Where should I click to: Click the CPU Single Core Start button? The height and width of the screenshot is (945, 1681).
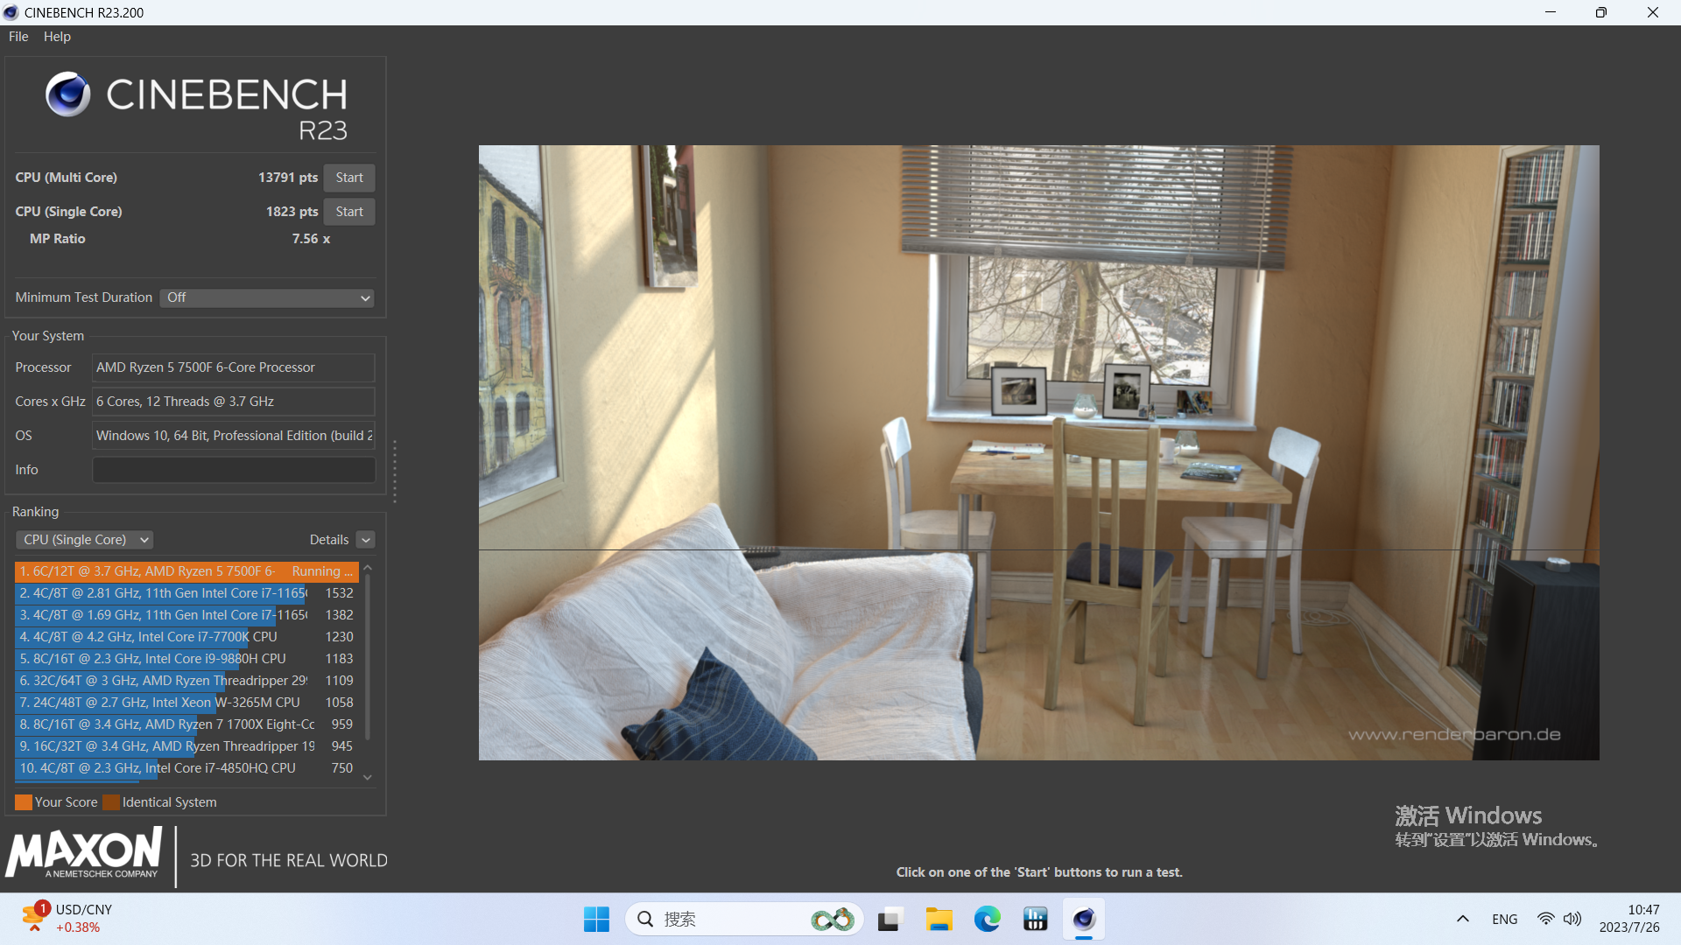(x=350, y=211)
